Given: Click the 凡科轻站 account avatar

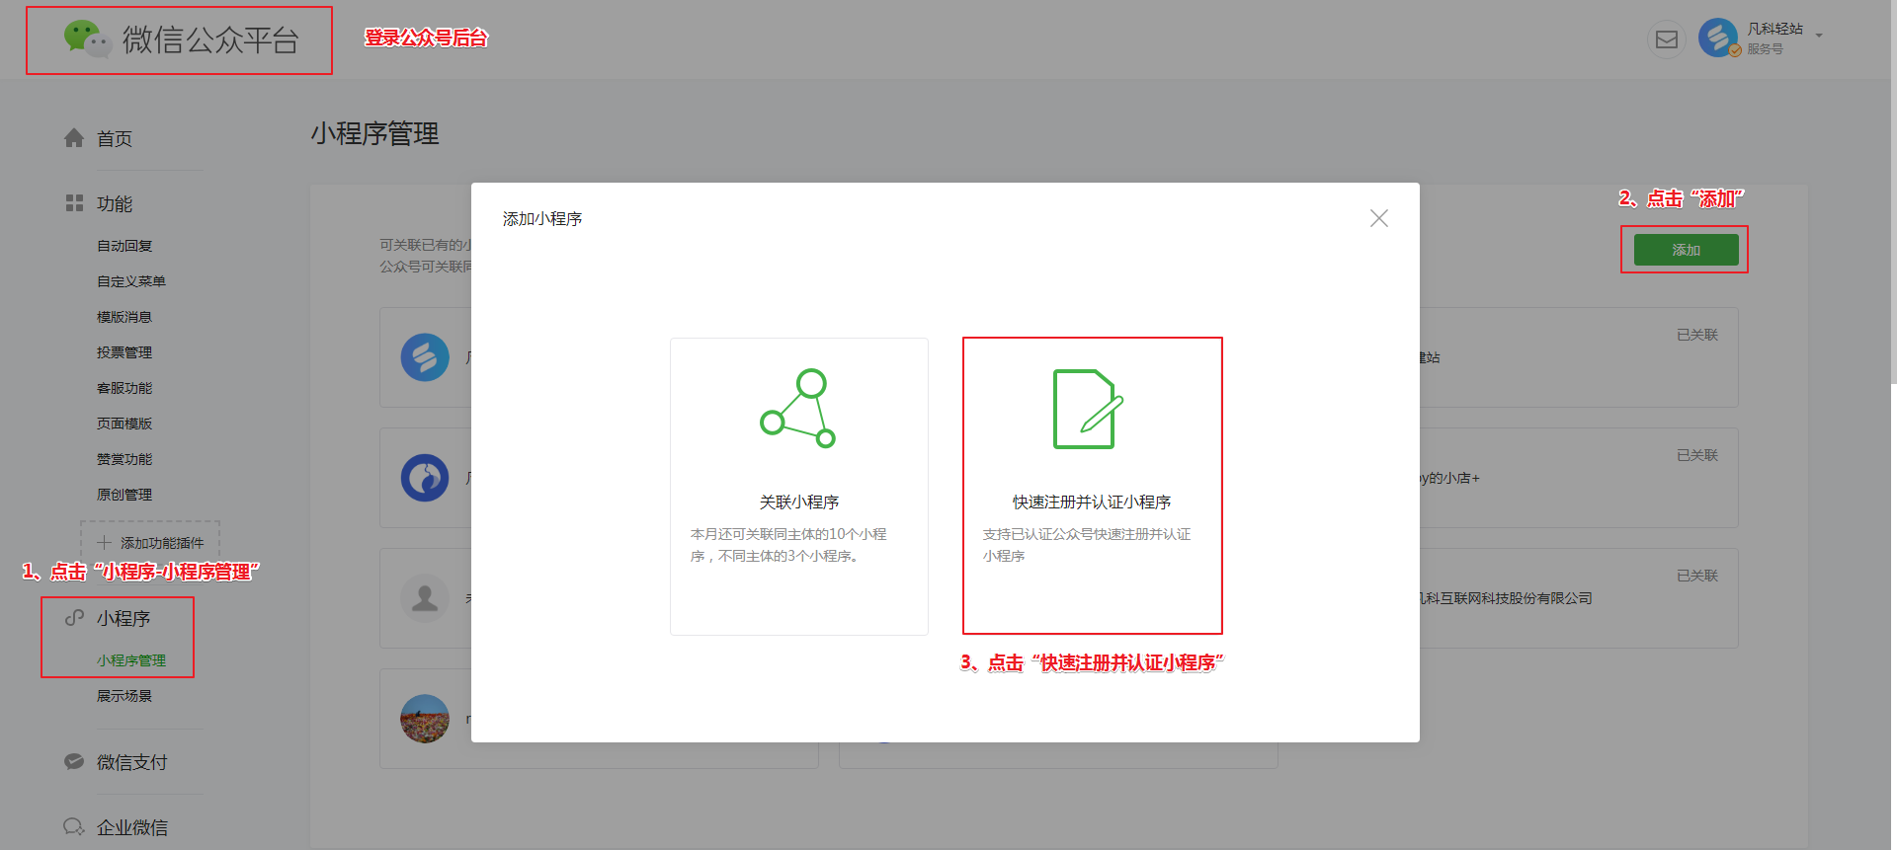Looking at the screenshot, I should (x=1718, y=39).
